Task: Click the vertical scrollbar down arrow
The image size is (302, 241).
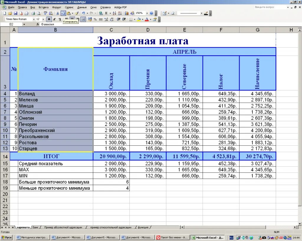Action: coord(300,224)
